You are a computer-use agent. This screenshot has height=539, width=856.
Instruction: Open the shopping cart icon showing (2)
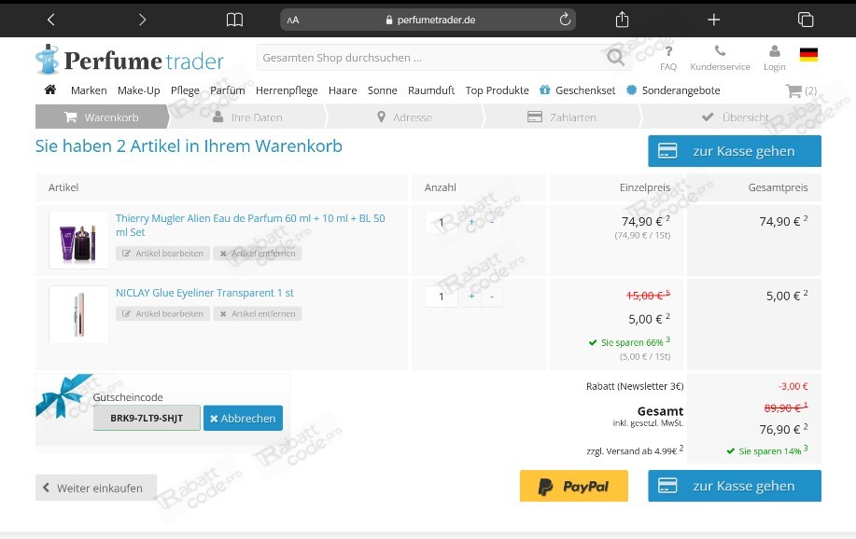801,90
